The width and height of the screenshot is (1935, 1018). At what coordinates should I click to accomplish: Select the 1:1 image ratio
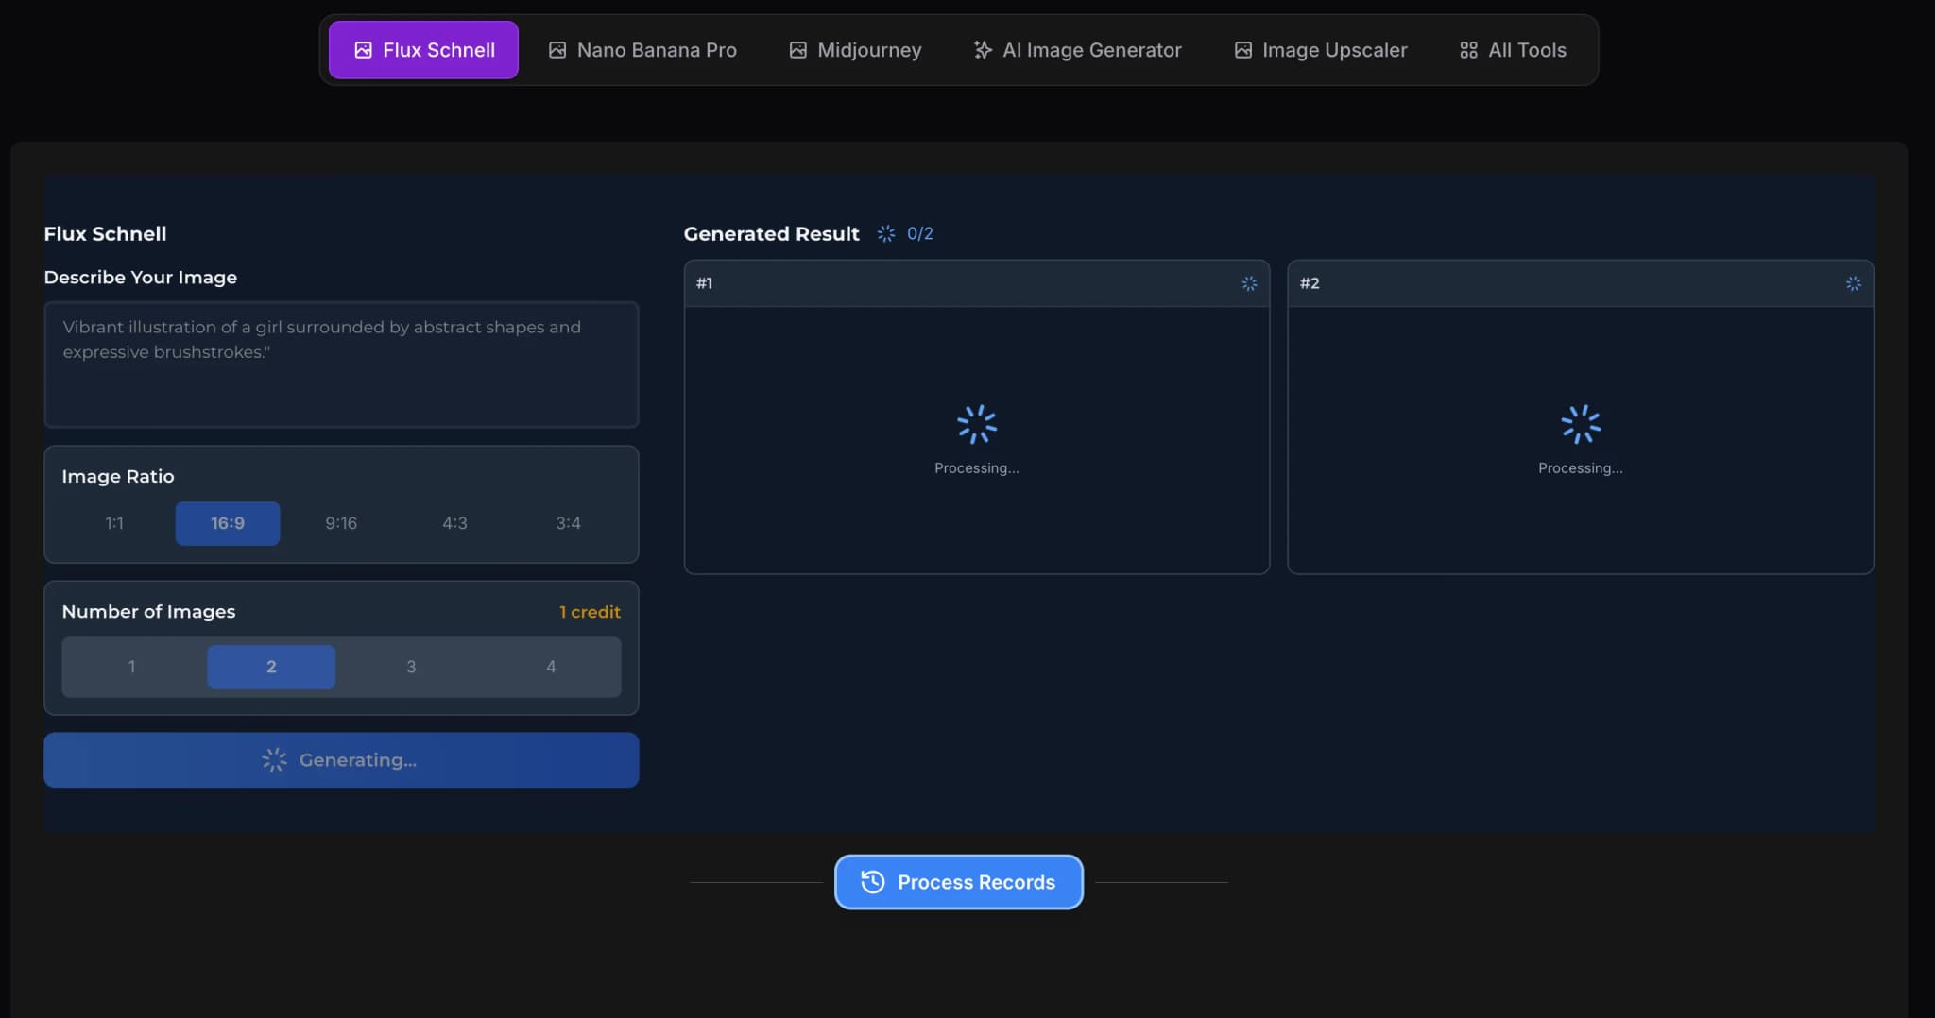coord(114,523)
